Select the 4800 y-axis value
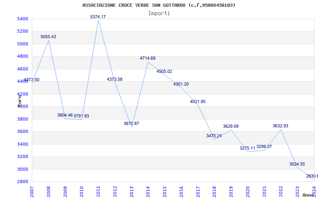The image size is (318, 199). (23, 57)
